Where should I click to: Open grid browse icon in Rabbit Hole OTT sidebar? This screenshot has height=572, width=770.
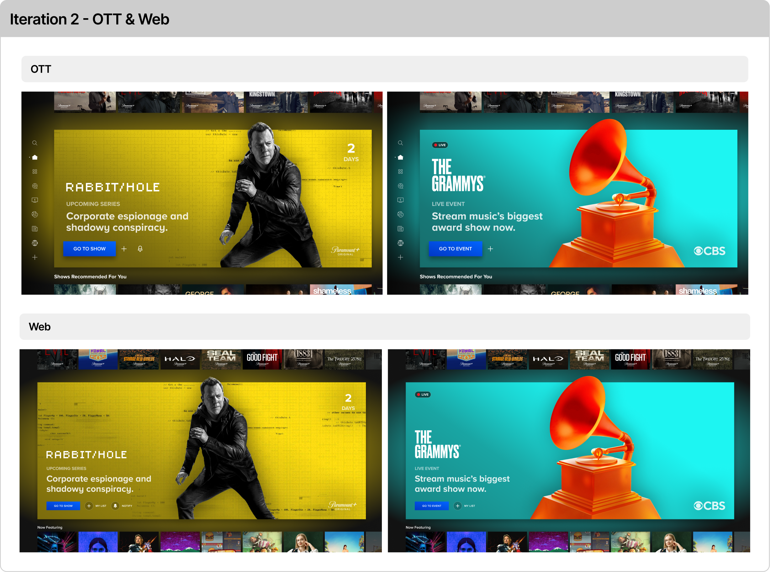click(34, 172)
